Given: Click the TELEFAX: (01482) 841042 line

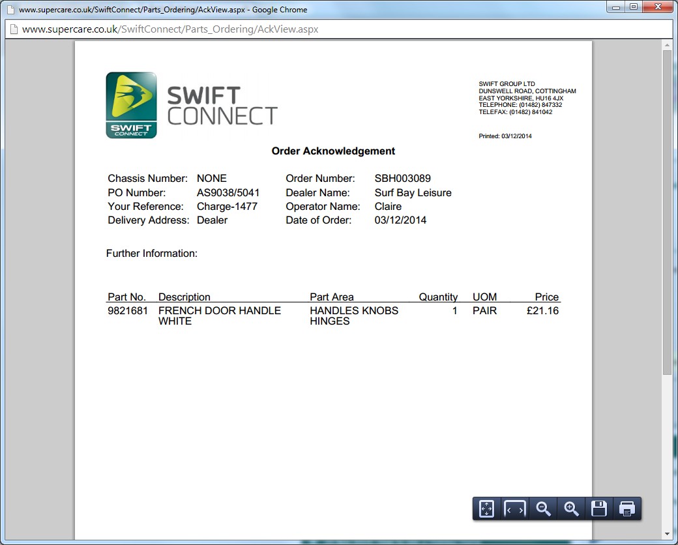Looking at the screenshot, I should pyautogui.click(x=516, y=112).
